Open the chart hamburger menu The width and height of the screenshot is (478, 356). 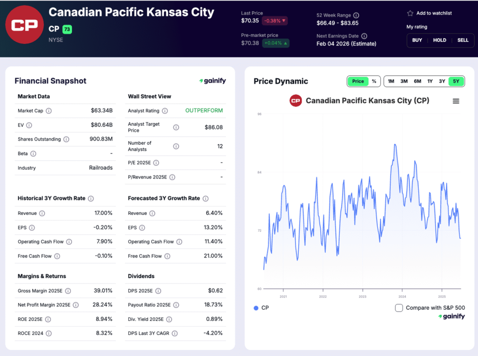456,100
